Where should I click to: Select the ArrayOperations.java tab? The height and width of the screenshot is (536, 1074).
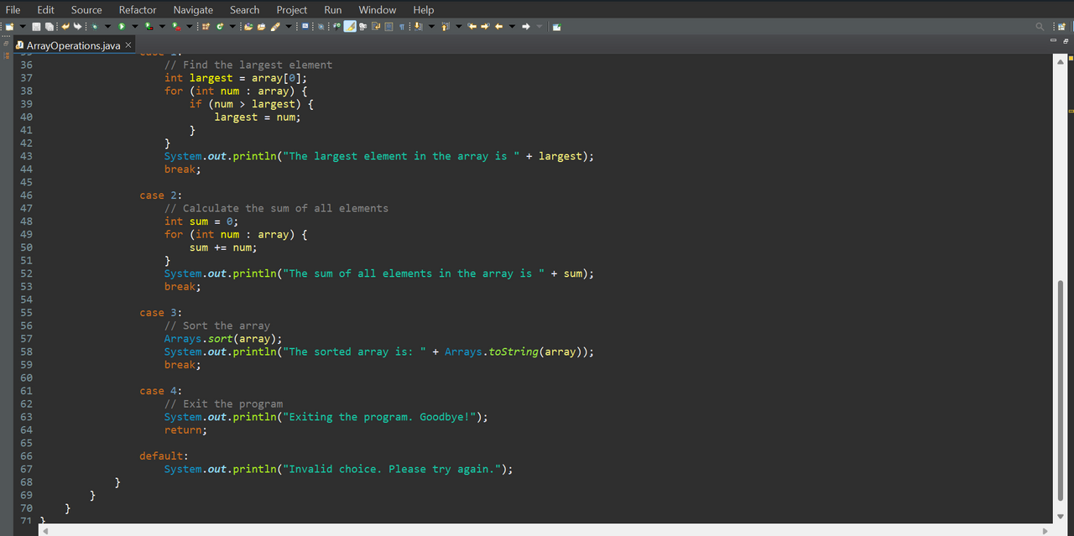(73, 45)
